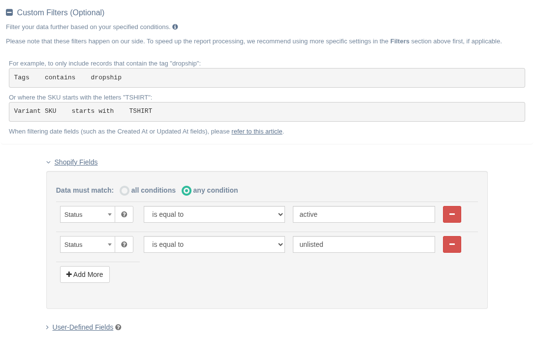
Task: Open the first Status field dropdown
Action: [88, 214]
